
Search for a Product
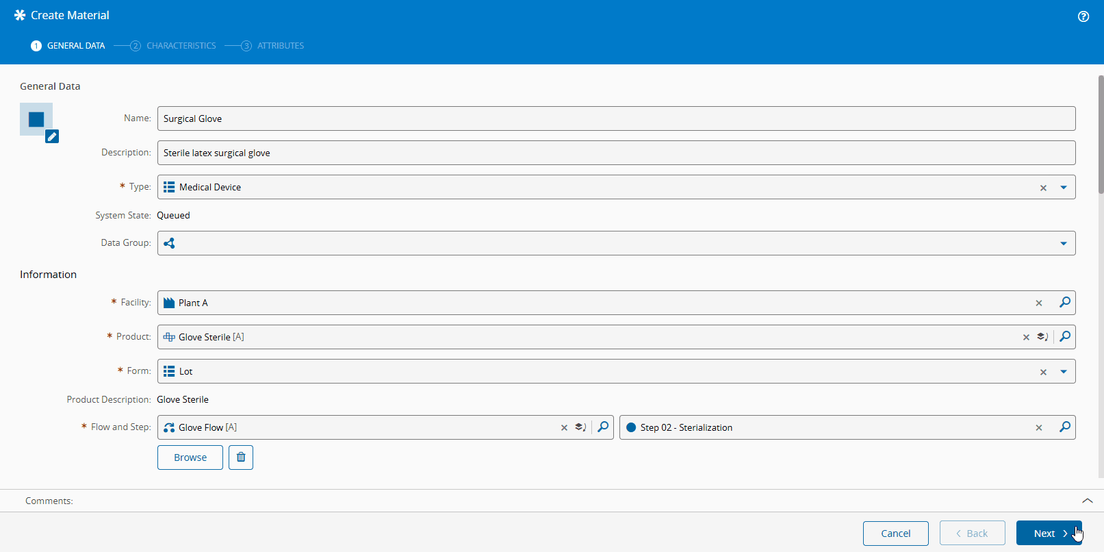[x=1065, y=337]
